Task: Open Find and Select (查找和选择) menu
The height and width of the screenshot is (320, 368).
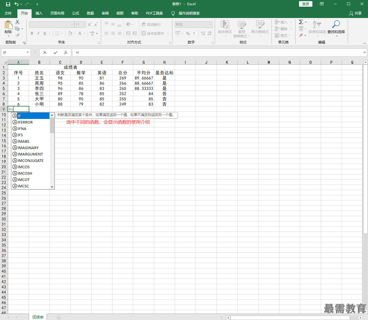Action: 336,28
